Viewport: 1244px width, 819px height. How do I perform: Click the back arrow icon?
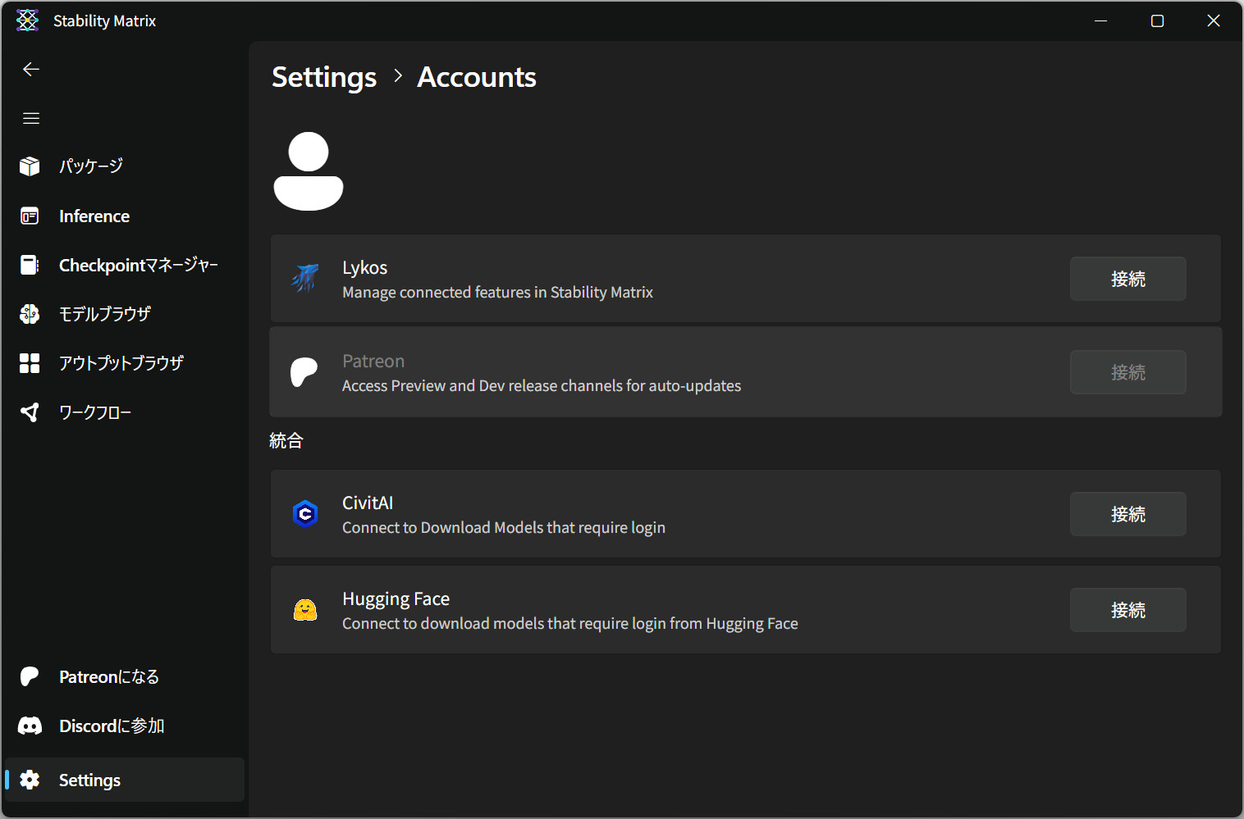click(x=31, y=70)
